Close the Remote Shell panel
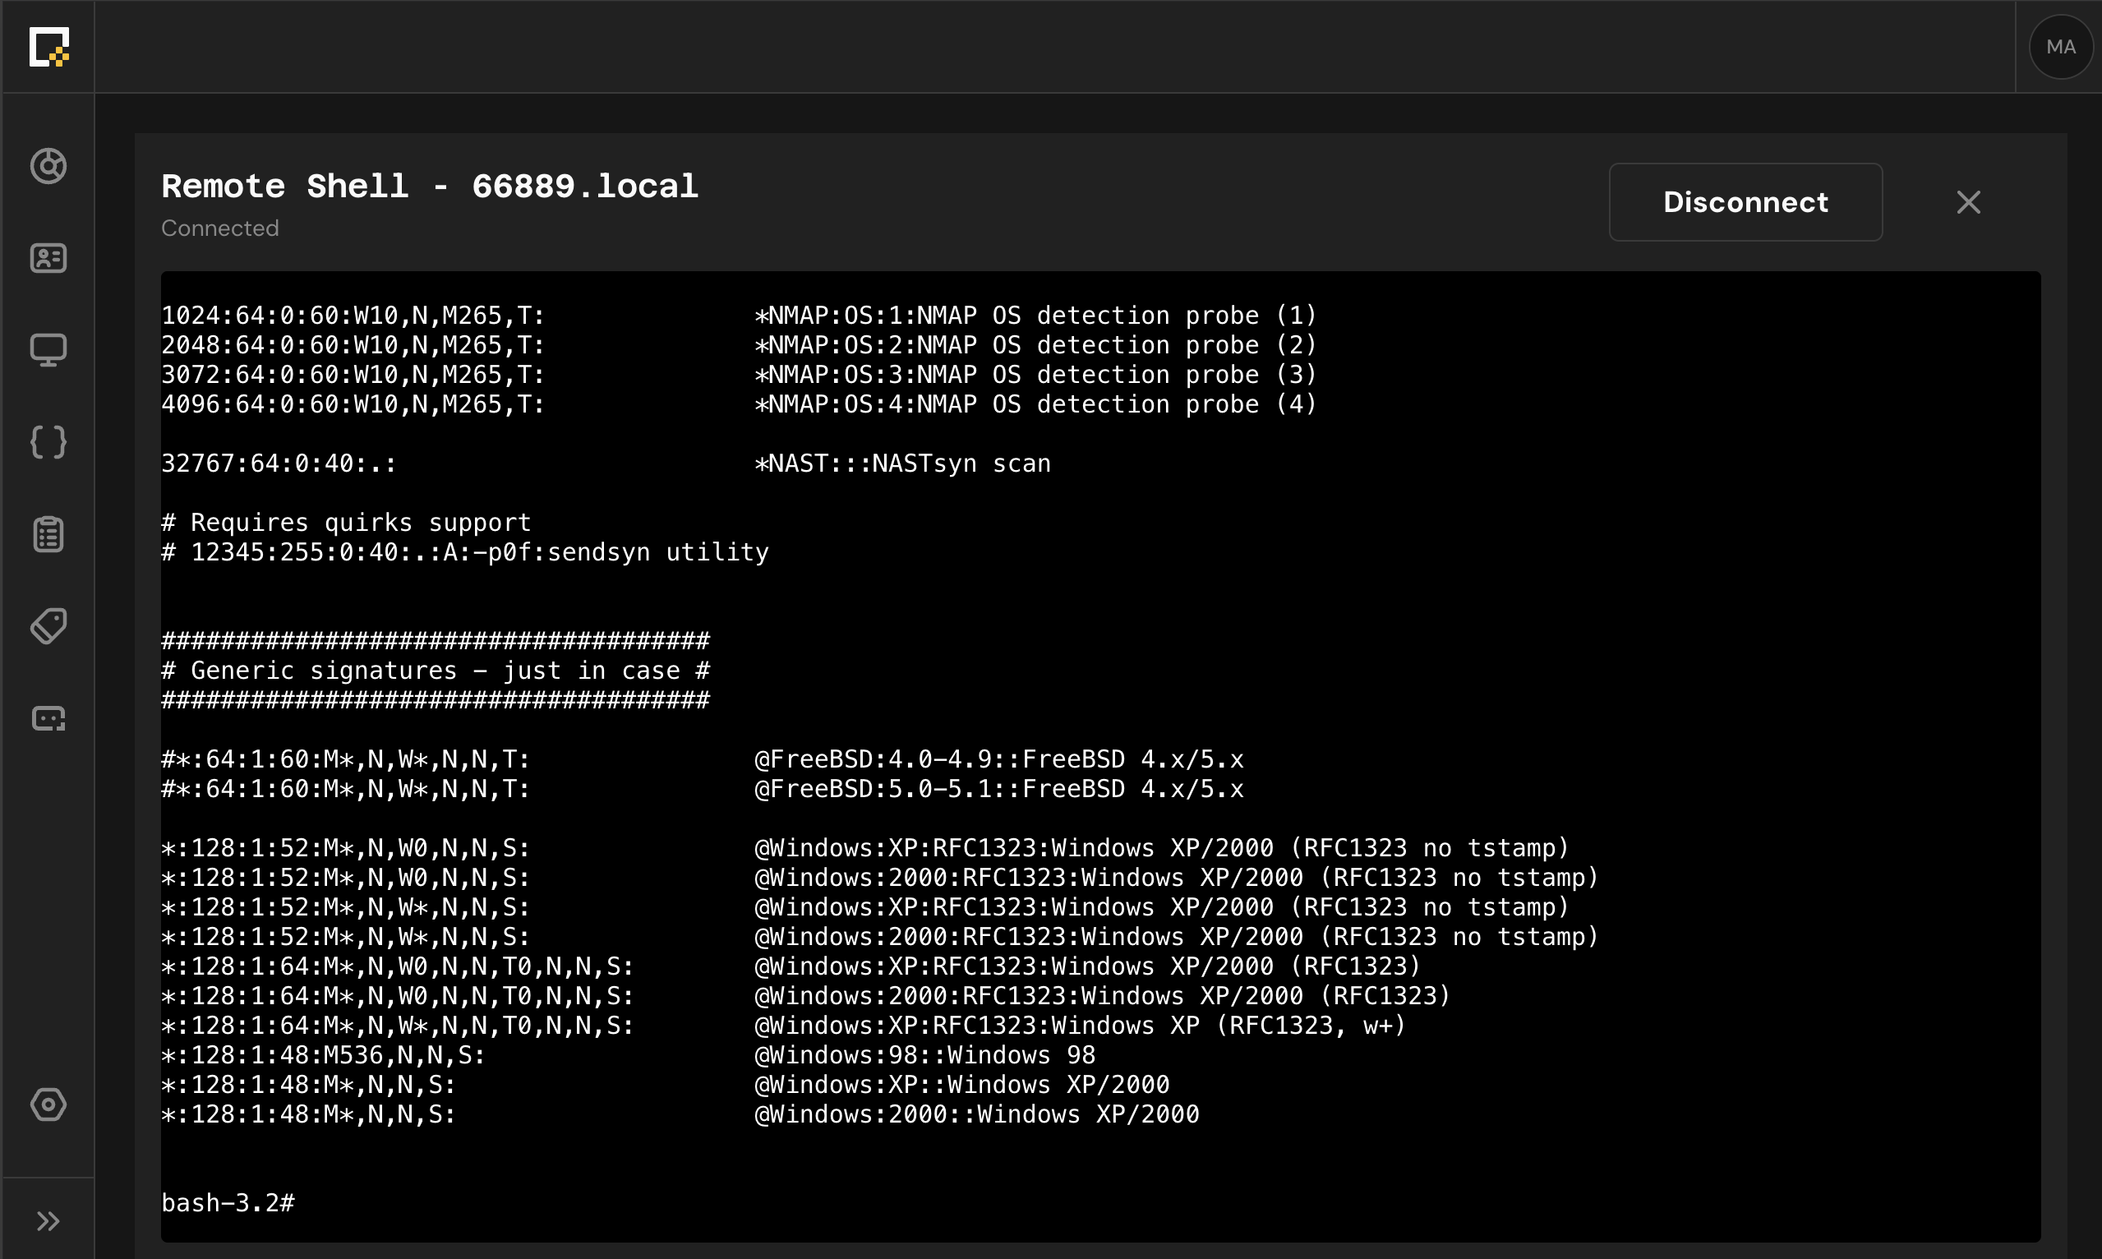 [1968, 202]
